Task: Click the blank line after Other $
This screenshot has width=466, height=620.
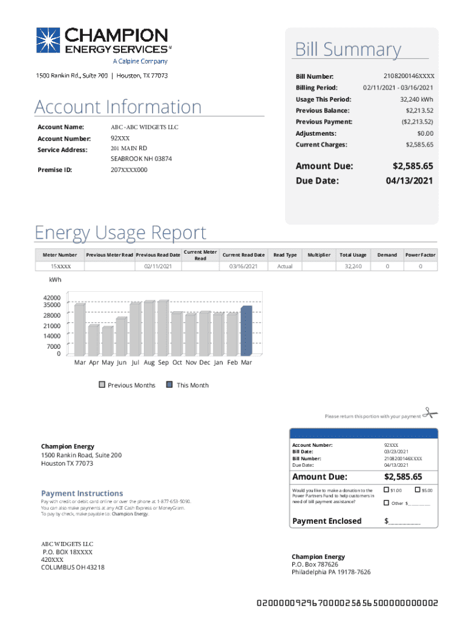Action: tap(419, 504)
